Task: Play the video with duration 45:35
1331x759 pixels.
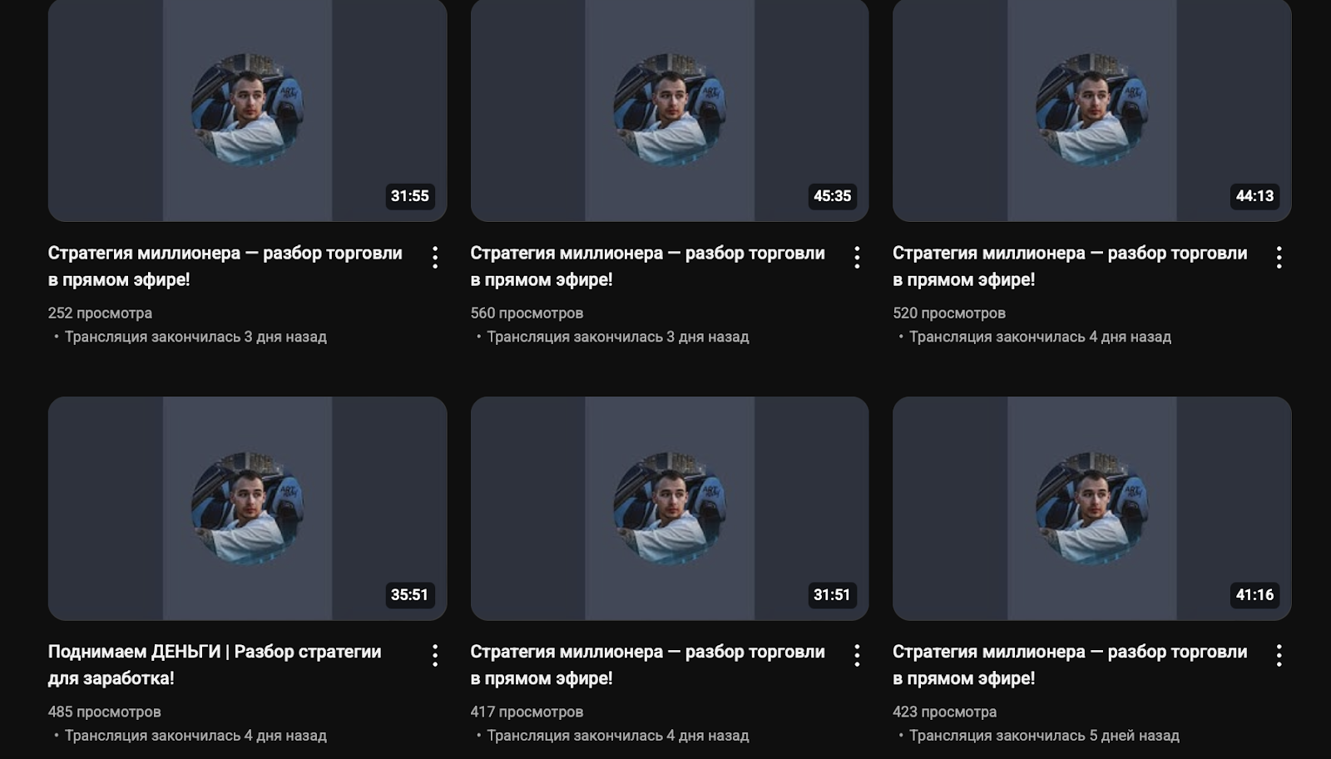Action: tap(670, 110)
